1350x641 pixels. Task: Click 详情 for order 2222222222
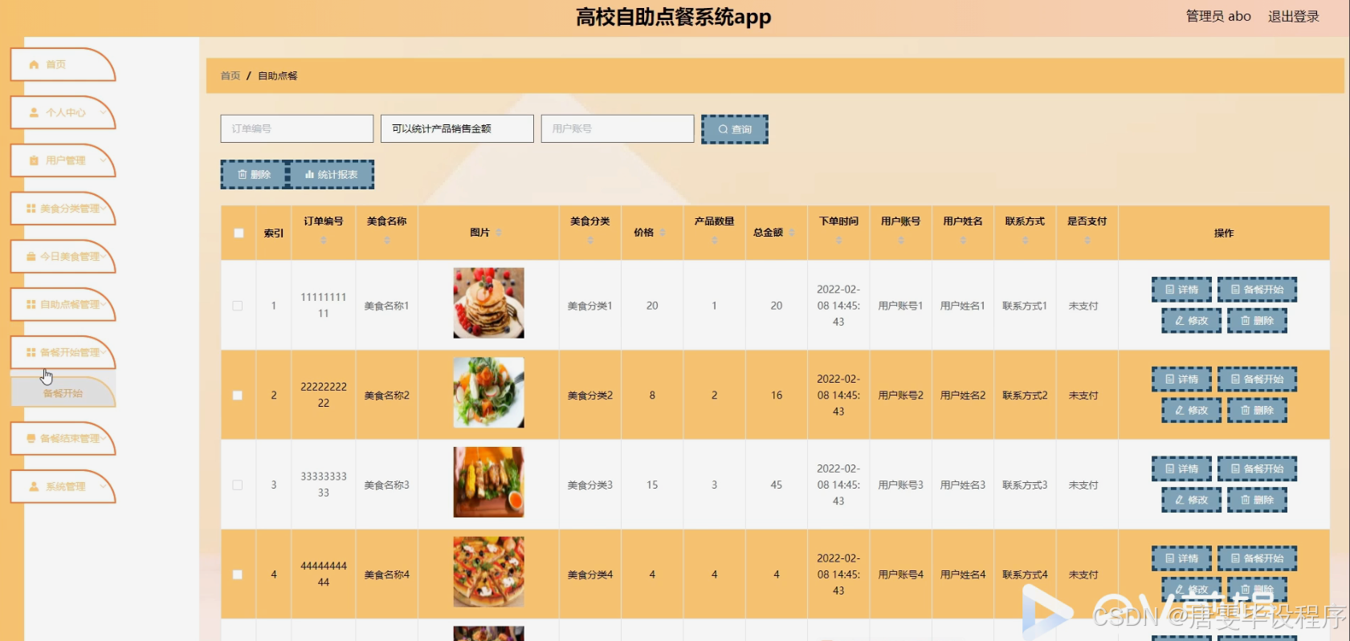pyautogui.click(x=1181, y=379)
